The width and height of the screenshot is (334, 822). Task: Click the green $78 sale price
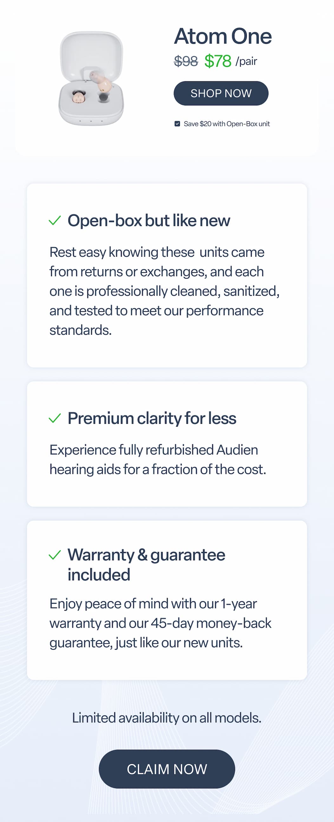pos(218,61)
